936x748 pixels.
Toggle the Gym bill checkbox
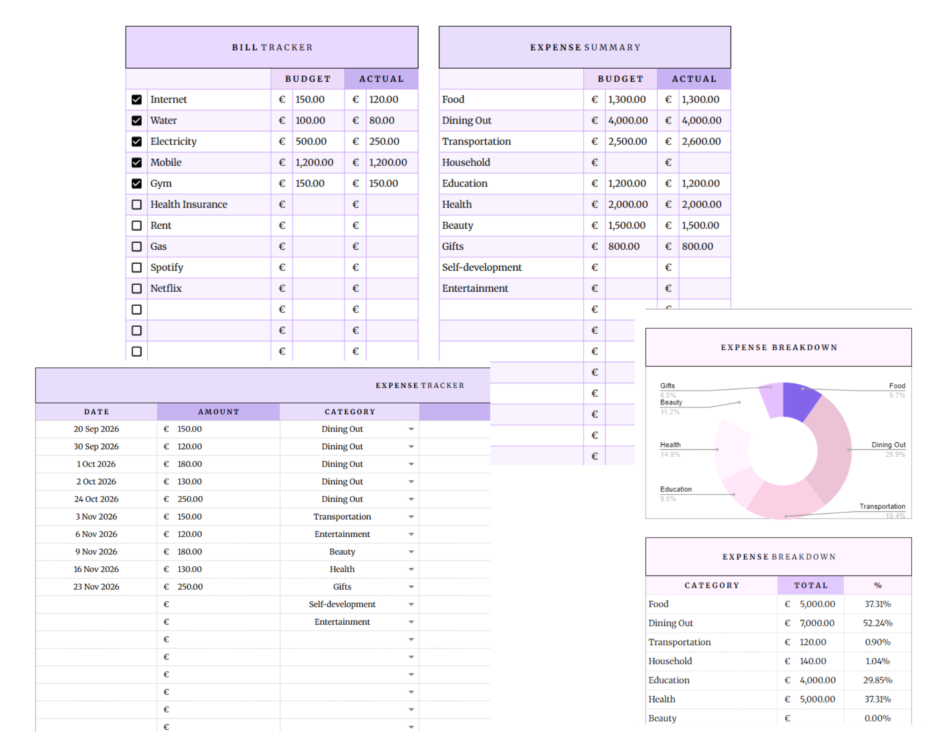[137, 184]
